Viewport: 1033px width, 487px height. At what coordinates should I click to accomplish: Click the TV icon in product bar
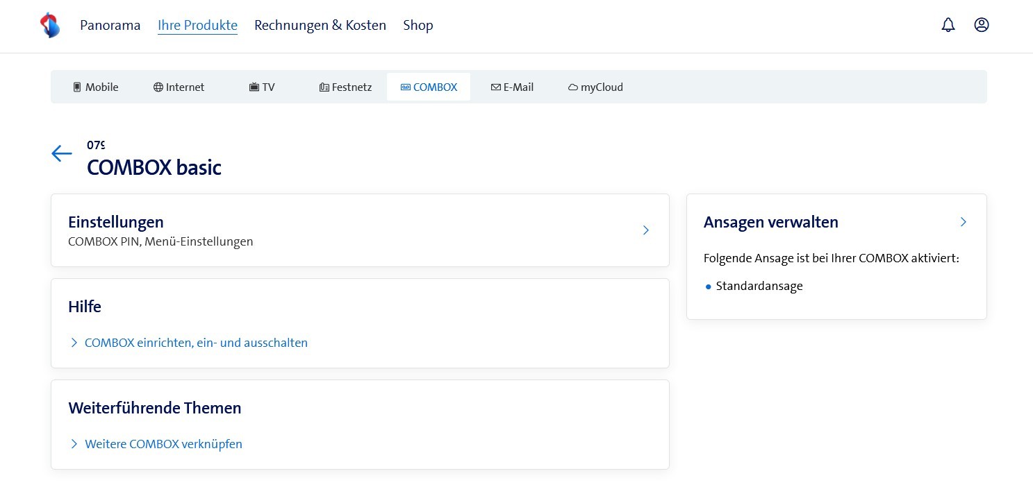pyautogui.click(x=254, y=87)
